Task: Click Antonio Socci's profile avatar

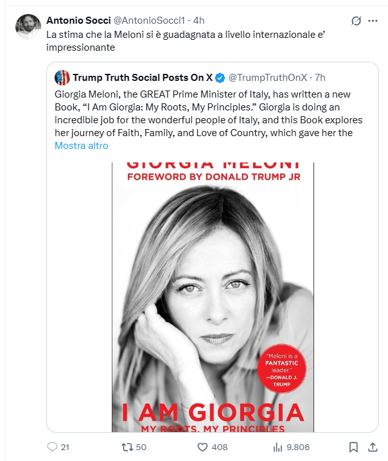Action: tap(28, 27)
